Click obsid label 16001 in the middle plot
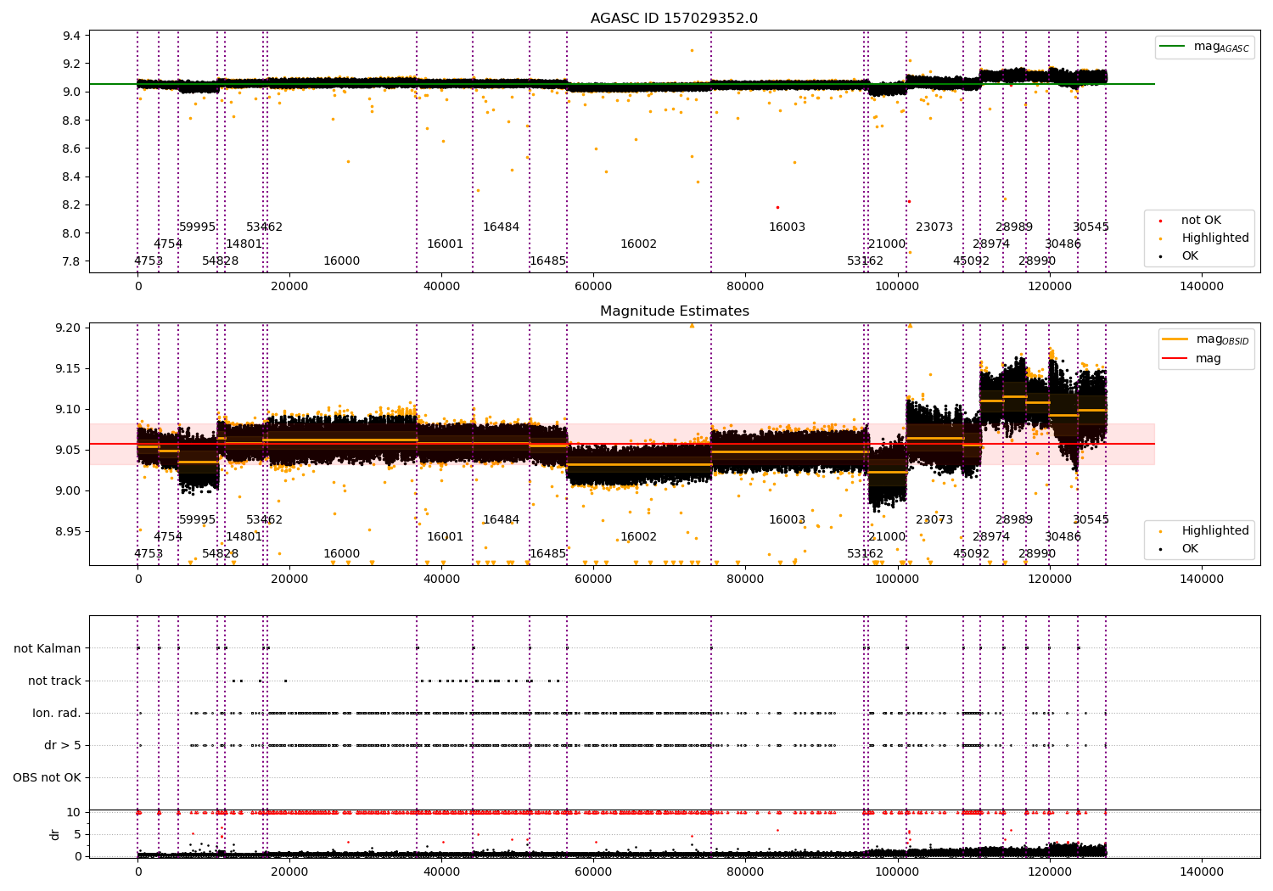Viewport: 1273px width, 891px height. [446, 537]
